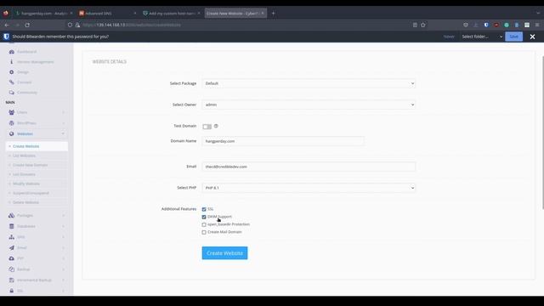Toggle the Test Domain switch
This screenshot has width=544, height=306.
click(x=207, y=127)
